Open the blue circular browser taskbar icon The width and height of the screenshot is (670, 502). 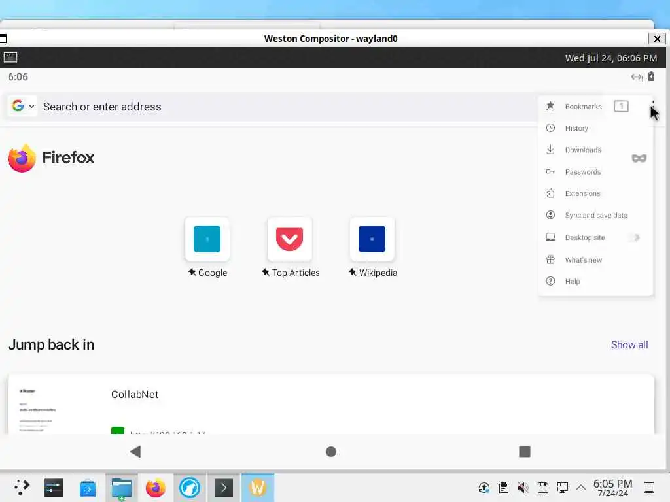190,488
